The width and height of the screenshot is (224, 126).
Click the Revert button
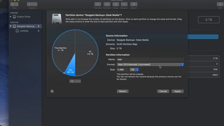tap(122, 91)
